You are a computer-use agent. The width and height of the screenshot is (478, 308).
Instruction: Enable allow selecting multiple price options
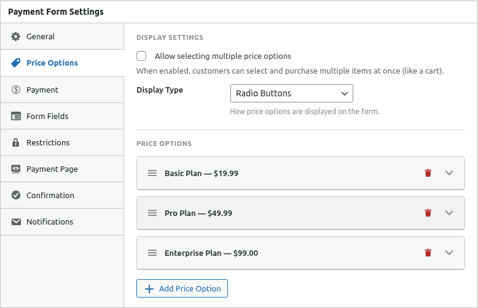point(141,56)
